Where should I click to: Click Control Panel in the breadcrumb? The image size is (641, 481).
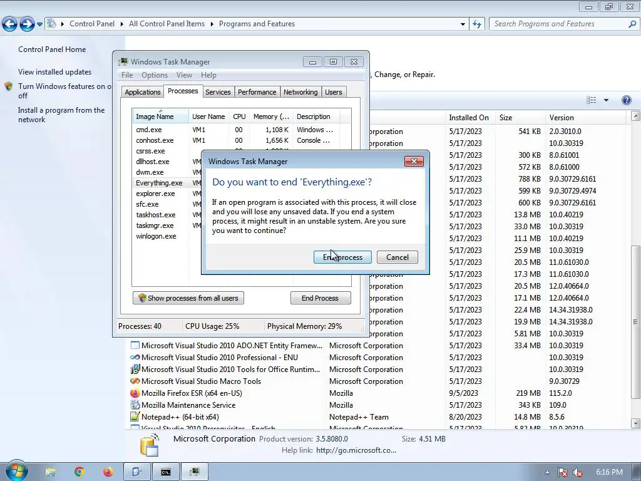point(92,24)
